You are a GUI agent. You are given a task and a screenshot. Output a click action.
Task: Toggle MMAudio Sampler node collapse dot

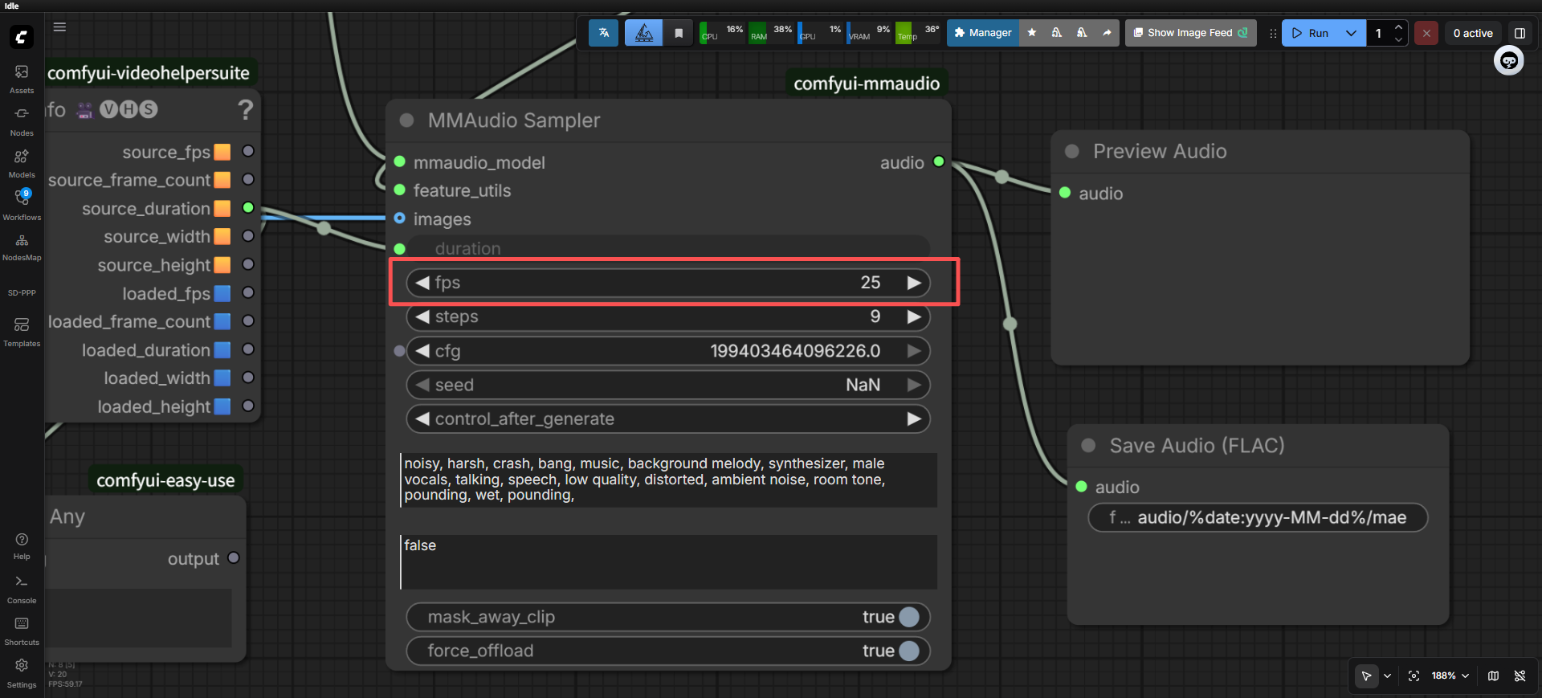pos(406,120)
